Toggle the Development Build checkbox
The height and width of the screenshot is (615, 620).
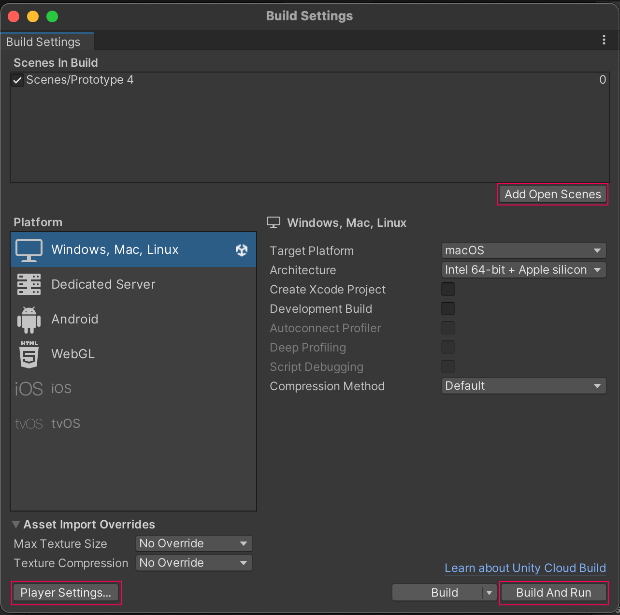pyautogui.click(x=448, y=308)
